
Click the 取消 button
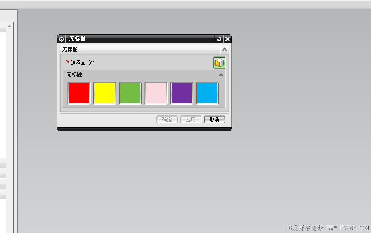click(x=214, y=119)
